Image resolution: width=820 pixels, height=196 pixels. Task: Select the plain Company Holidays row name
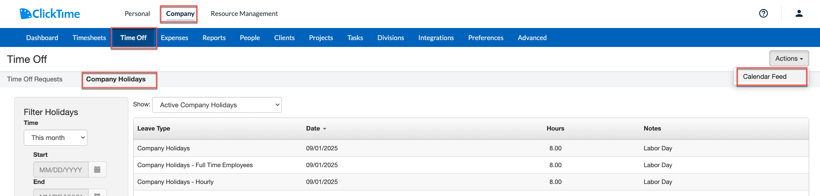point(163,148)
